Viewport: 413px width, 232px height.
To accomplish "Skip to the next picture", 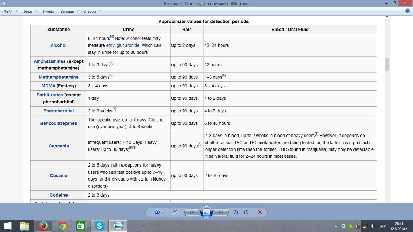I will tap(221, 212).
